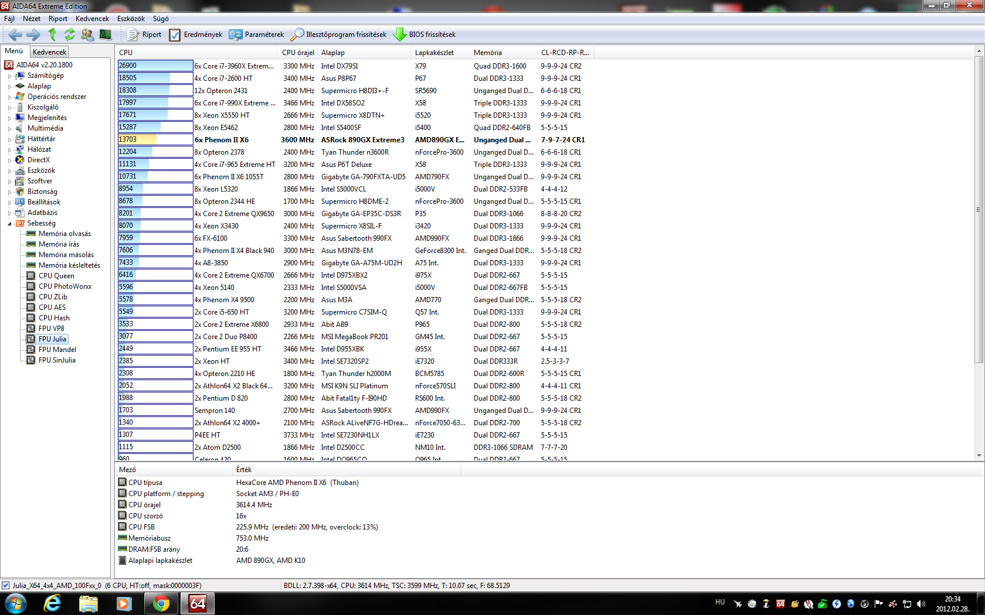Screen dimensions: 985x615
Task: Select FPU VP8 benchmark
Action: pyautogui.click(x=52, y=329)
